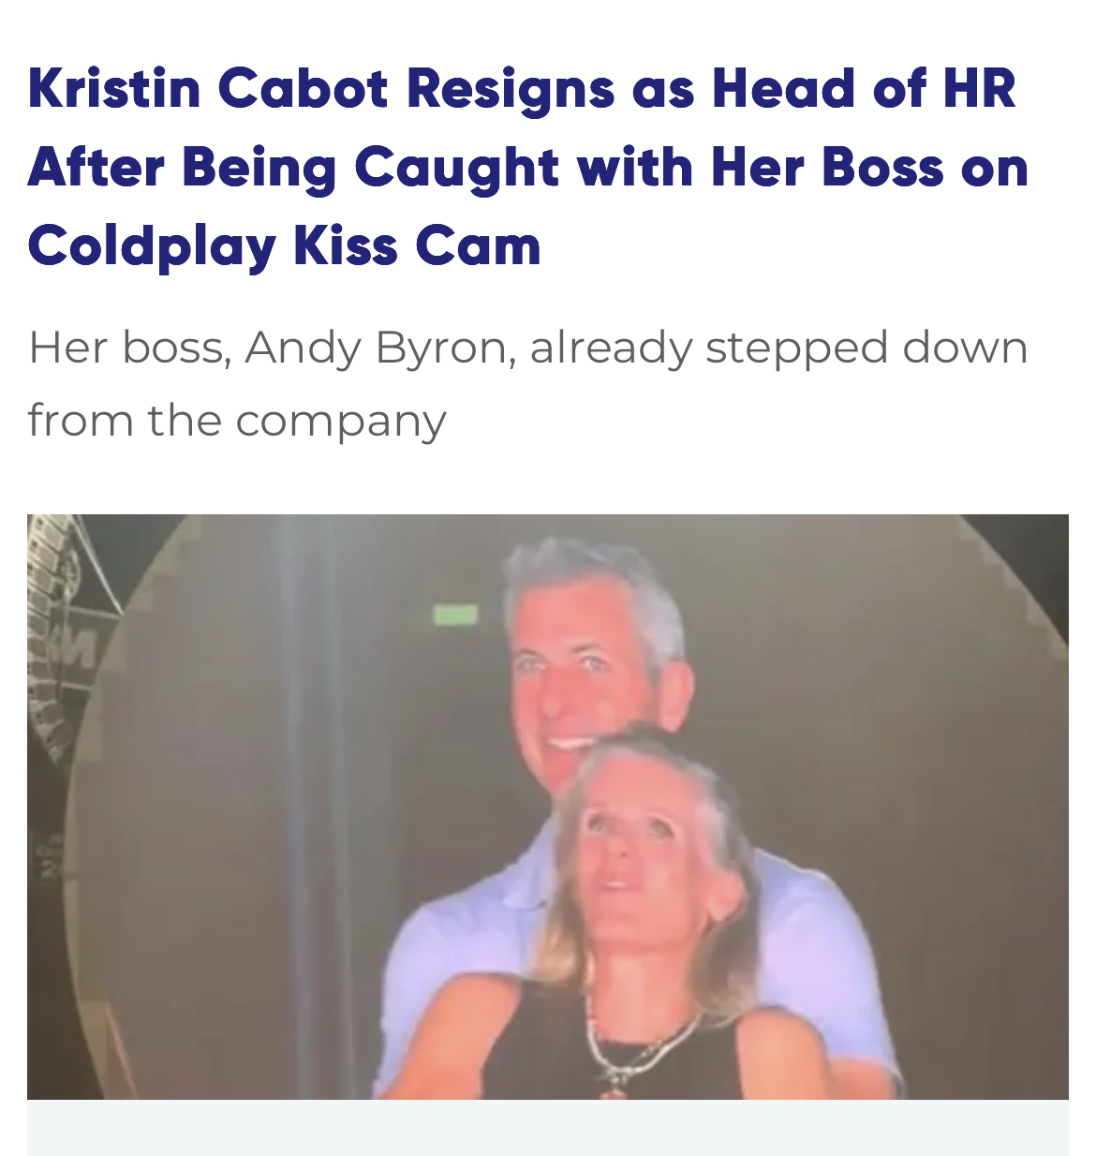Viewport: 1096px width, 1156px height.
Task: Open the kiss cam article photo
Action: (548, 807)
